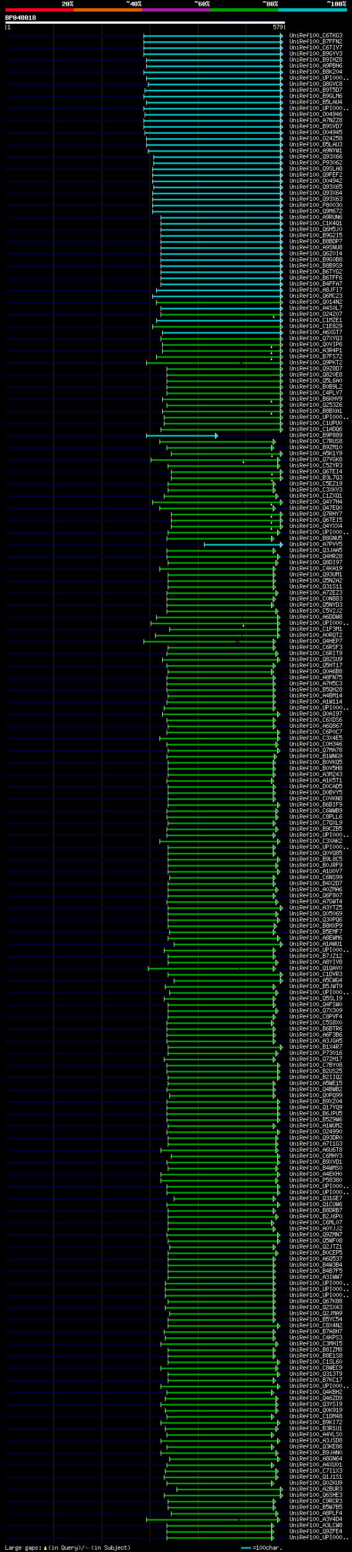Click UniRef100_O24258 hit name

tap(316, 138)
